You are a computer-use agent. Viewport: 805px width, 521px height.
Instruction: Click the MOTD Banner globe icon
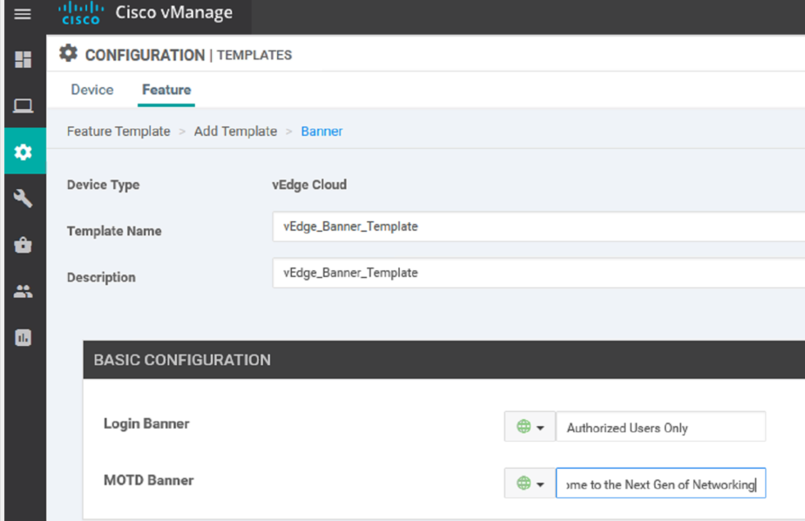(524, 483)
